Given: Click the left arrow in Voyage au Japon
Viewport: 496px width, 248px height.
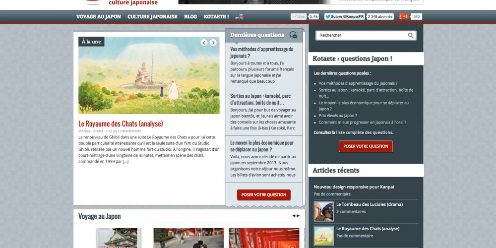Looking at the screenshot, I should (x=294, y=216).
